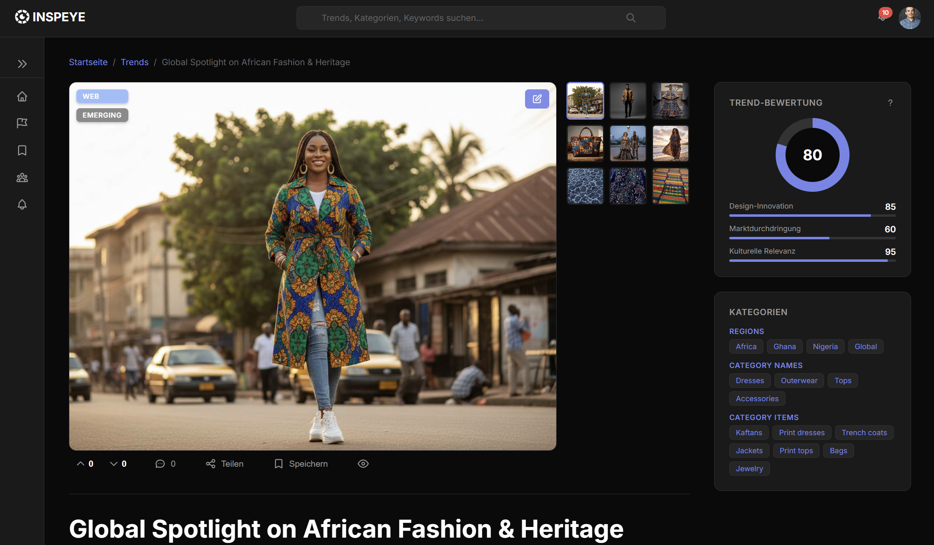934x545 pixels.
Task: Go to Trends breadcrumb link
Action: coord(135,62)
